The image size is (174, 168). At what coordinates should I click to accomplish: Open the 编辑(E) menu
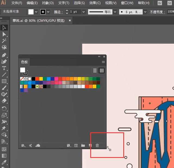click(32, 3)
